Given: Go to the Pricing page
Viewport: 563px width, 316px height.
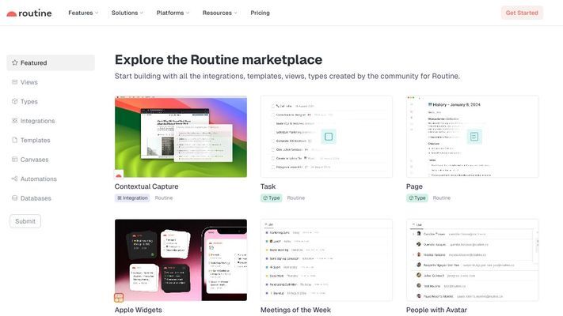Looking at the screenshot, I should pos(260,13).
